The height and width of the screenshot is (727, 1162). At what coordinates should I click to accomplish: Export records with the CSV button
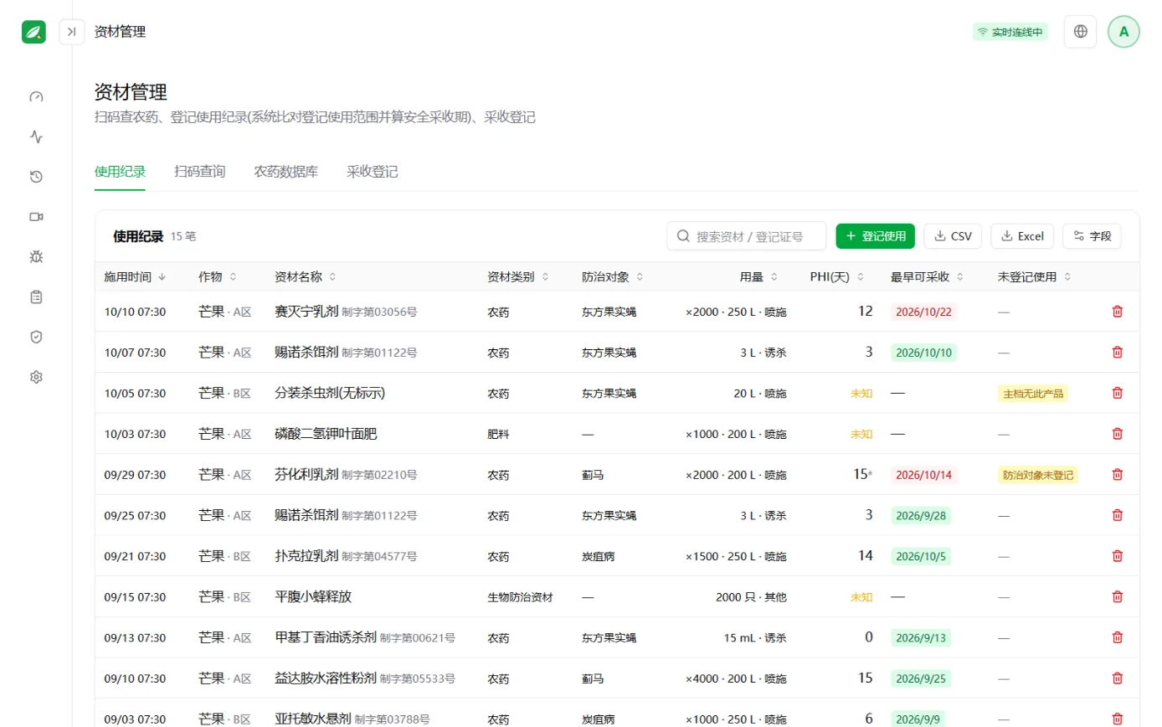tap(953, 236)
